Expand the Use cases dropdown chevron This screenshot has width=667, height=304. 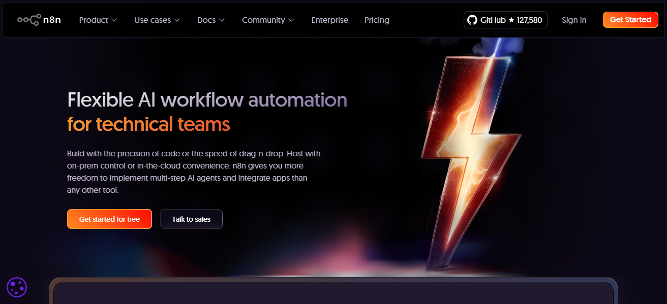177,20
